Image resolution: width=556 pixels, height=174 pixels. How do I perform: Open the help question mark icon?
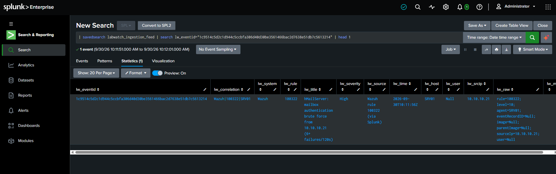click(479, 7)
